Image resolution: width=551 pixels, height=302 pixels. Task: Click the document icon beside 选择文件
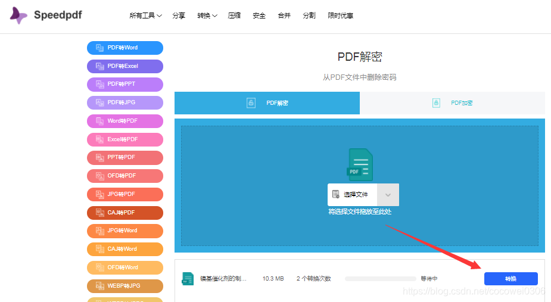[336, 194]
